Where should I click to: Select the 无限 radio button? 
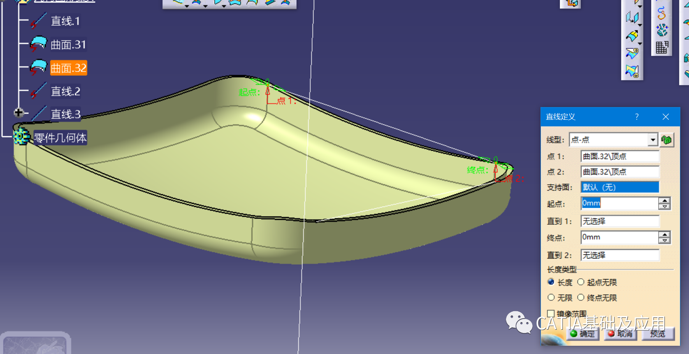(x=551, y=297)
